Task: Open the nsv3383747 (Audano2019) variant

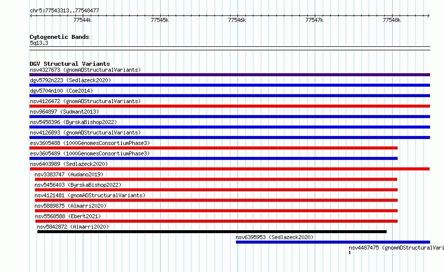Action: (x=69, y=174)
